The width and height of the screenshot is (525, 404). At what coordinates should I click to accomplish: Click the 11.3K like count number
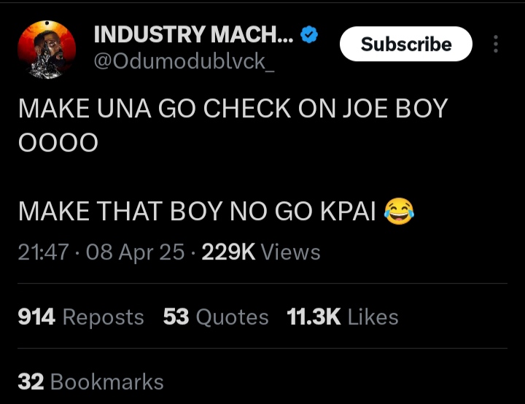(314, 317)
